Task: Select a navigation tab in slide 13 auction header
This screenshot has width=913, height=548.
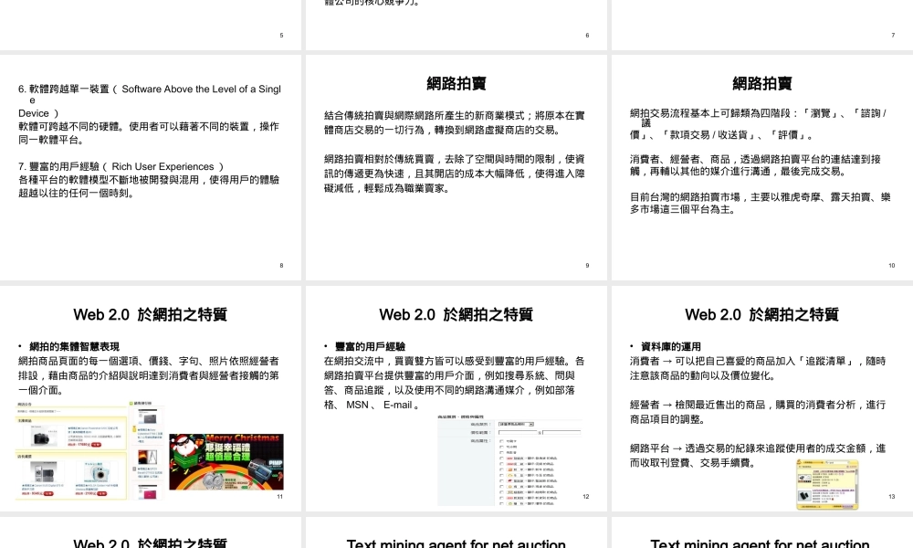Action: 806,467
